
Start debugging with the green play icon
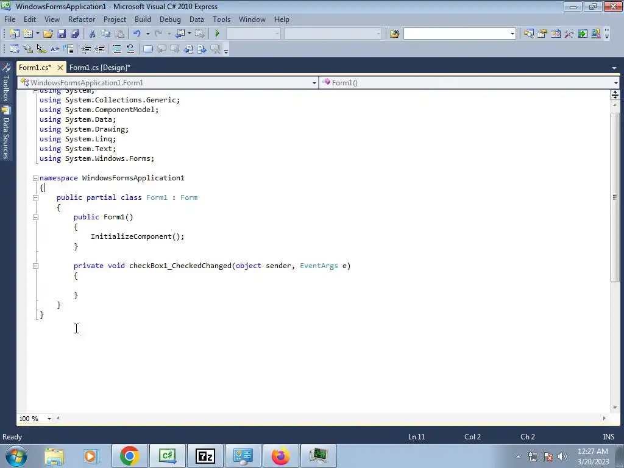(x=218, y=34)
